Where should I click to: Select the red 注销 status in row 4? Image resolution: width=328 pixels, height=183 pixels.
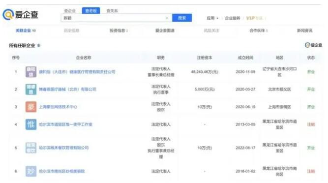[x=311, y=124]
